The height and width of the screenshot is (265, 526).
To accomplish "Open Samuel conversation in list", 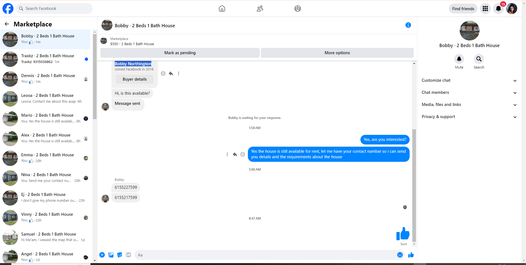I will [45, 237].
